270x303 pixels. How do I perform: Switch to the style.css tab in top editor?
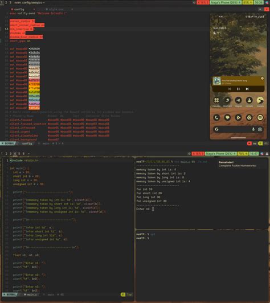[56, 9]
